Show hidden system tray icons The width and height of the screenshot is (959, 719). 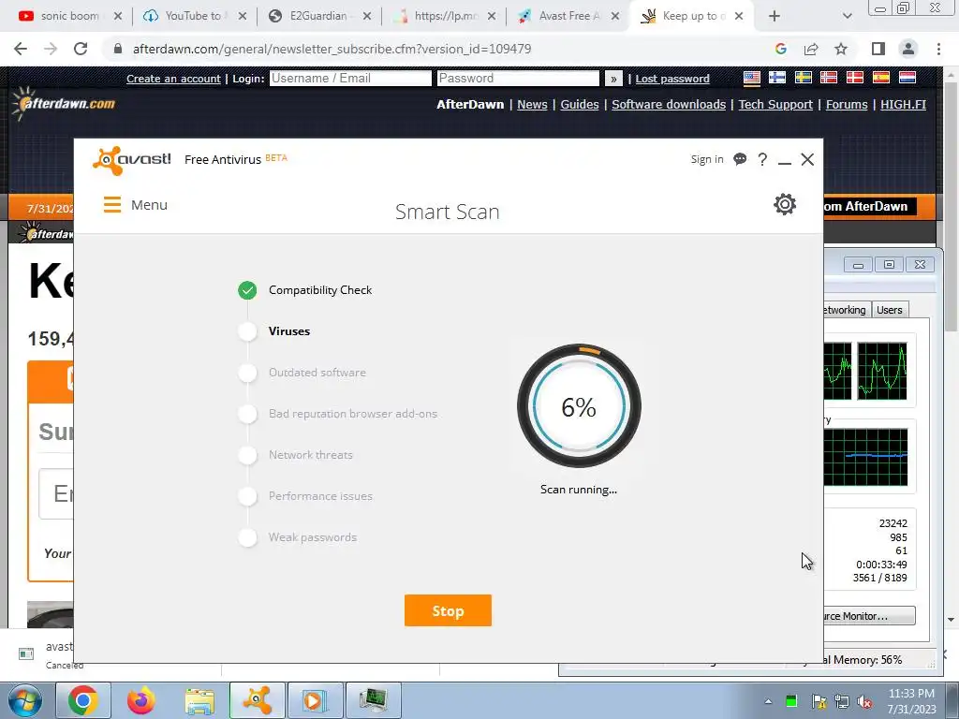[x=768, y=701]
